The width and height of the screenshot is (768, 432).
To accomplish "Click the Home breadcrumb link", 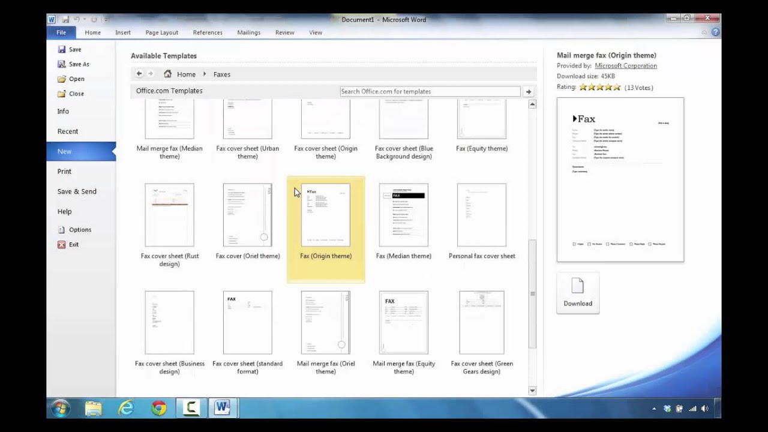I will coord(186,74).
